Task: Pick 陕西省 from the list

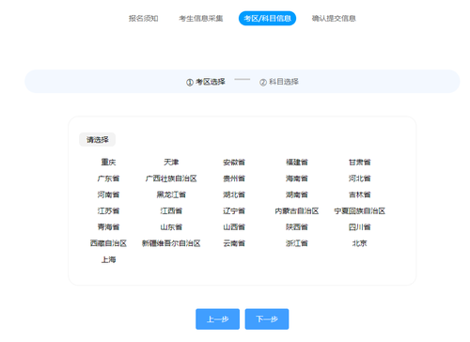Action: 297,227
